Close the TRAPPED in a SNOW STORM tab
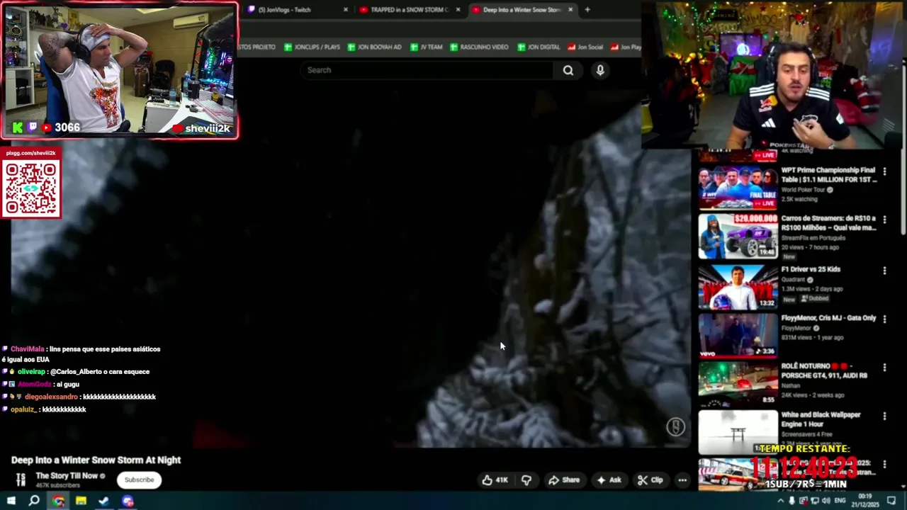Image resolution: width=907 pixels, height=510 pixels. 458,10
